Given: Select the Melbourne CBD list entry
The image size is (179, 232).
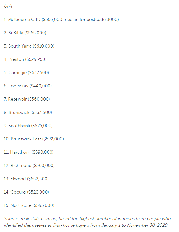Looking at the screenshot, I should pos(61,20).
